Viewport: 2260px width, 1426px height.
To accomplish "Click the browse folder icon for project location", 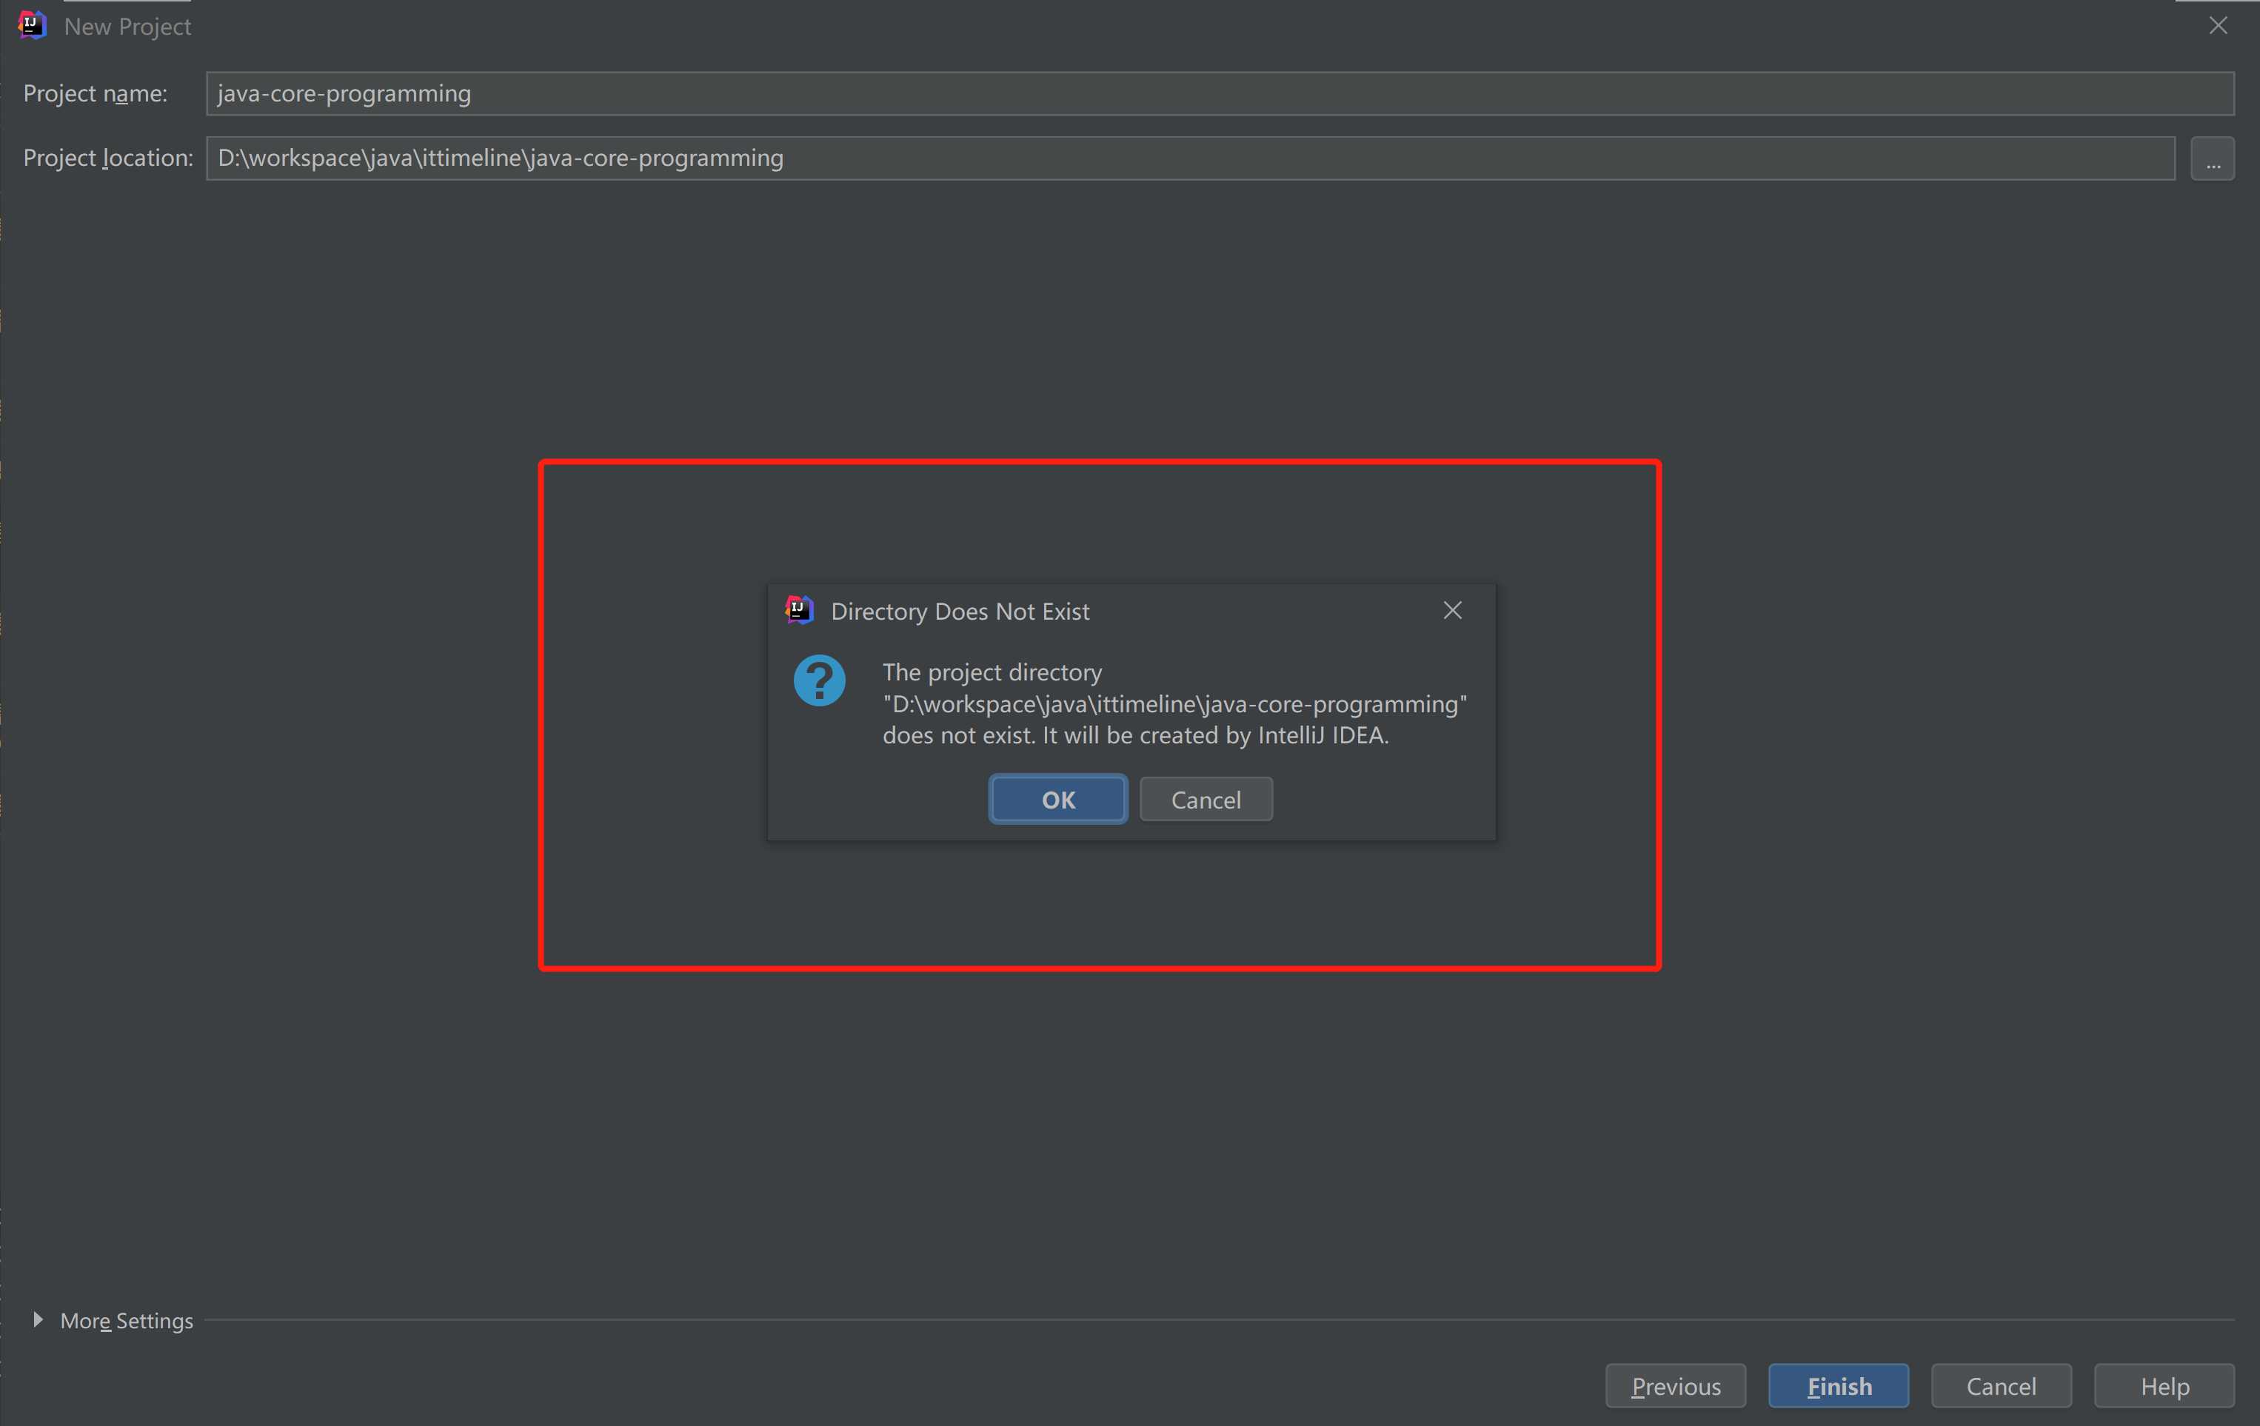I will [2213, 158].
